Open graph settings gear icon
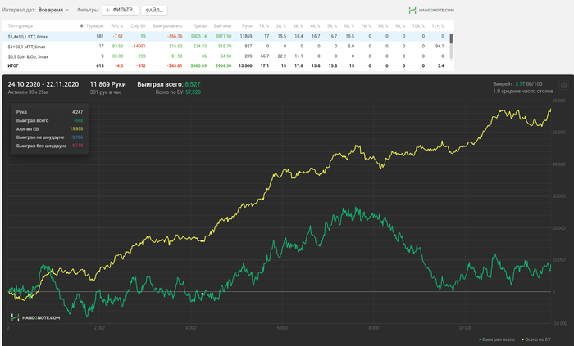Viewport: 574px width, 346px height. pos(564,85)
